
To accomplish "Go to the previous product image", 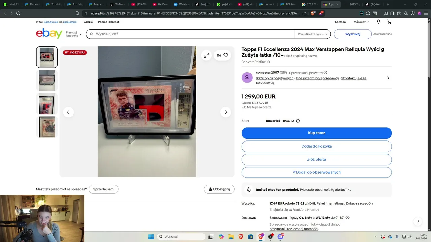I will point(68,112).
